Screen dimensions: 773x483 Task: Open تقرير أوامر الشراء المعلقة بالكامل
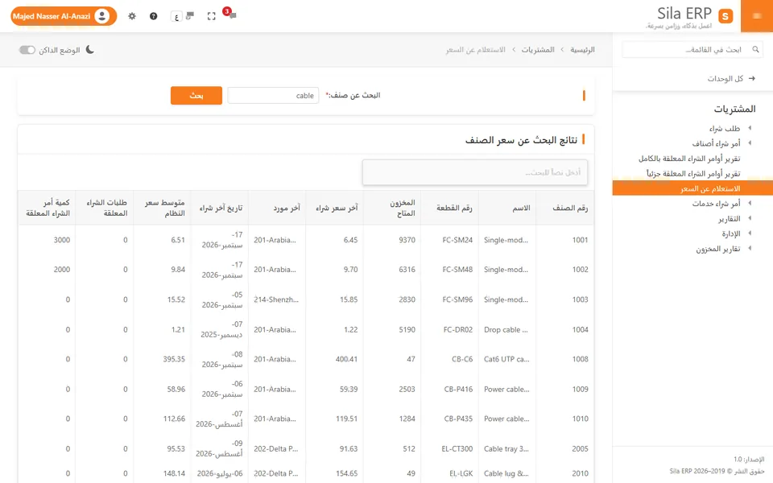[689, 159]
